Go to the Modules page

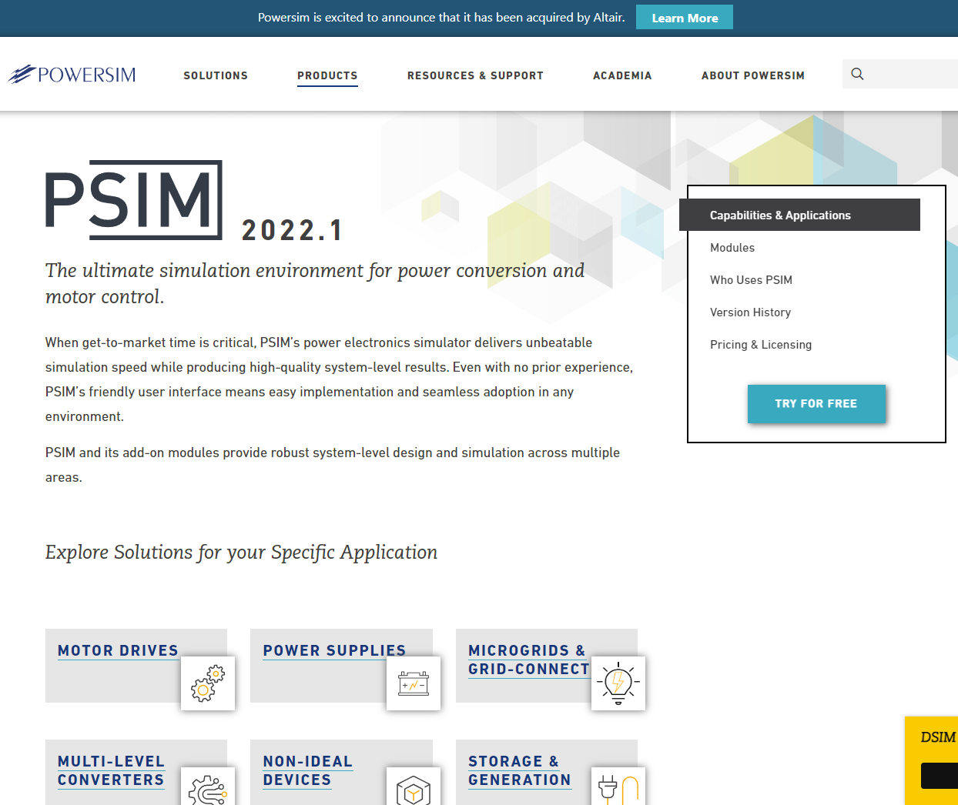point(732,248)
